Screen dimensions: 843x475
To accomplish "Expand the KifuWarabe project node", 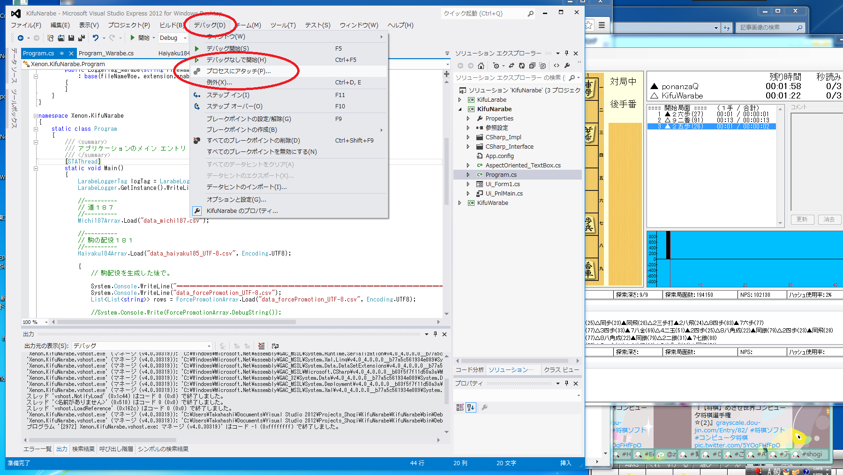I will click(x=459, y=203).
